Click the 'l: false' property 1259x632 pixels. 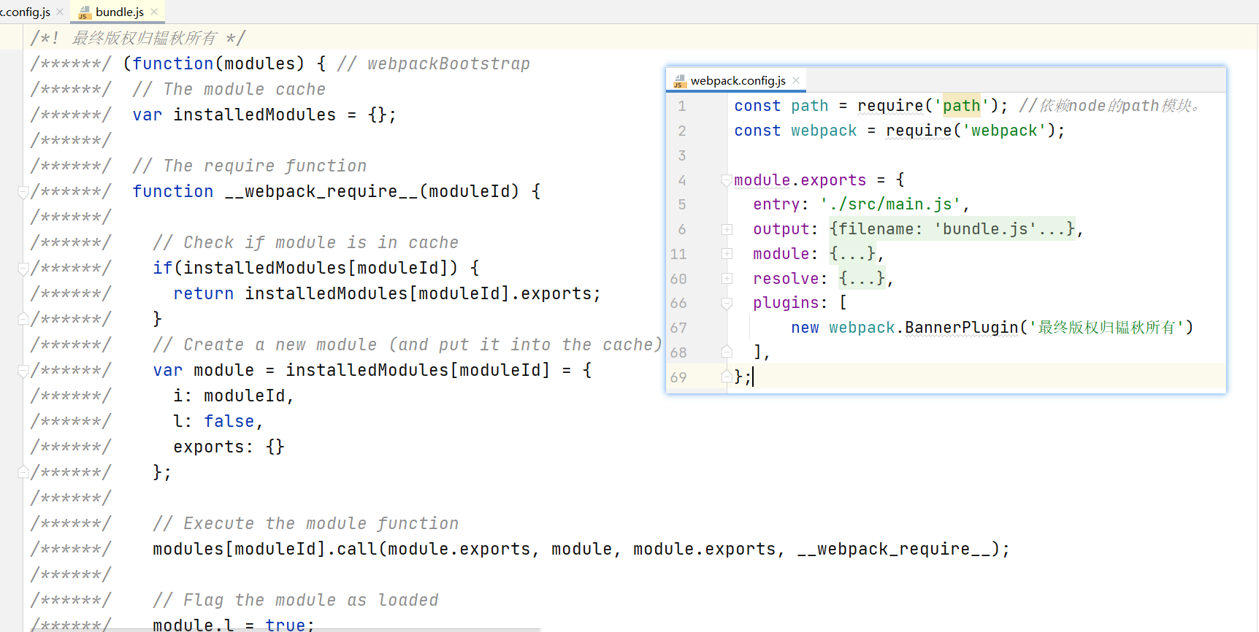tap(218, 421)
